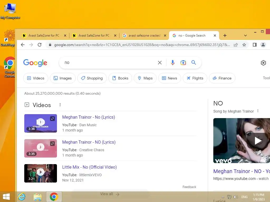Filter results by Videos
Screen dimensions: 270x202
click(x=36, y=78)
